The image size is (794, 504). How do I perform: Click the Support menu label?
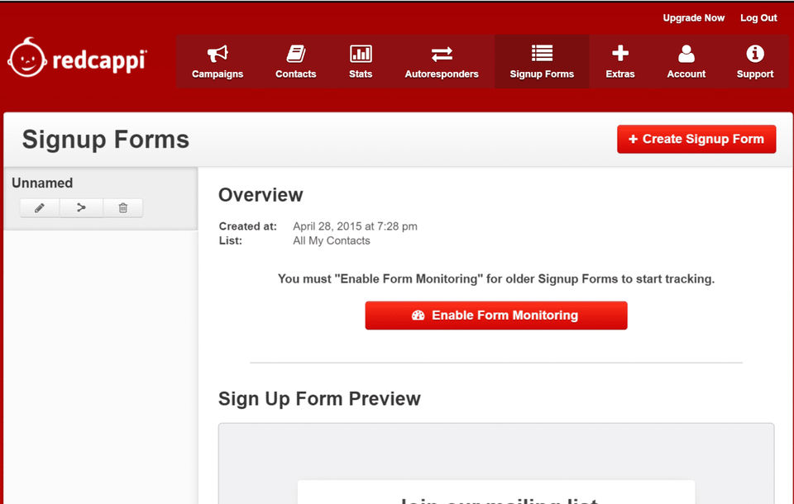[x=755, y=74]
